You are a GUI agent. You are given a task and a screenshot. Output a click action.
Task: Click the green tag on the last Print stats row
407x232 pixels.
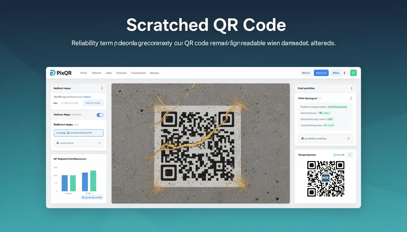tap(329, 125)
